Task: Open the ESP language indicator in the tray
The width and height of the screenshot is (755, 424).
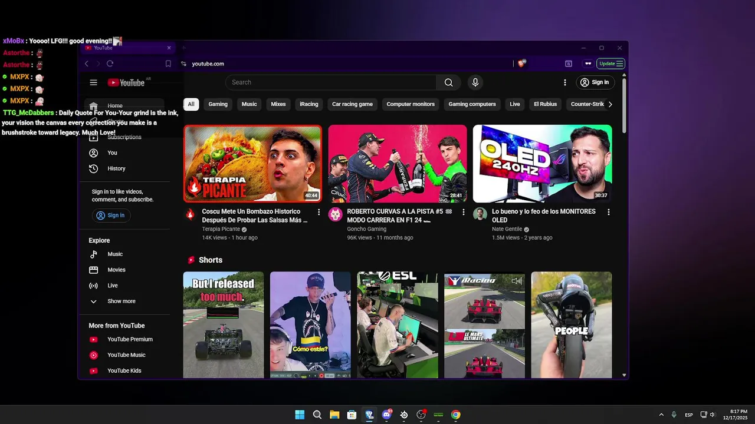Action: pos(688,415)
